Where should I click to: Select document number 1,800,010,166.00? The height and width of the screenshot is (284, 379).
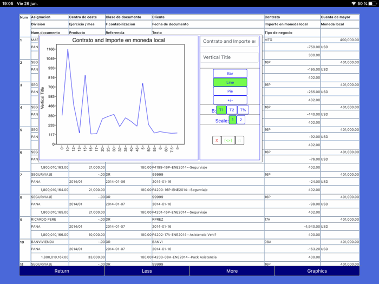[x=50, y=234]
